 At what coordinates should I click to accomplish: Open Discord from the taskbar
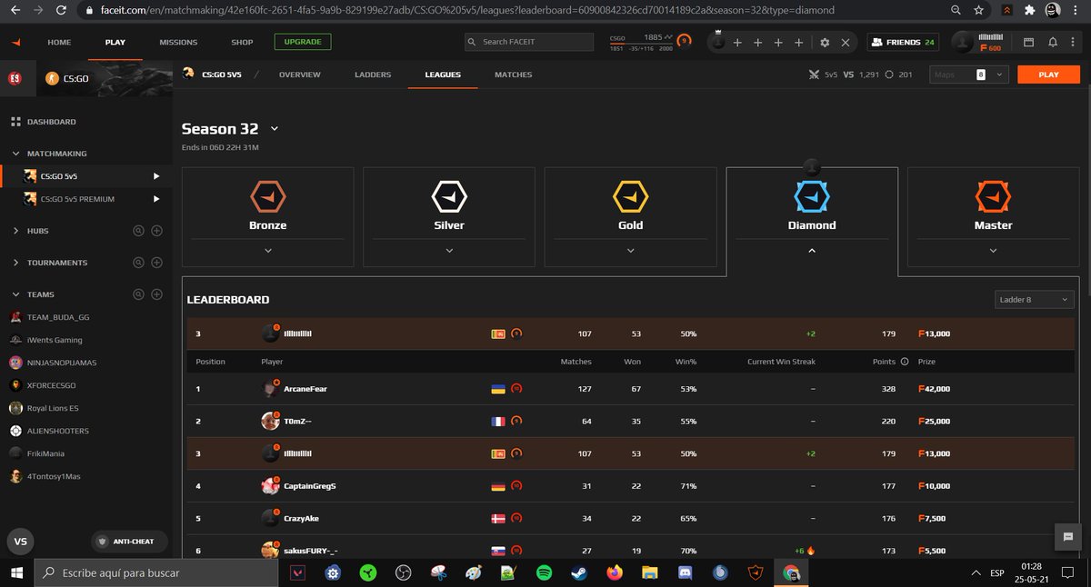pyautogui.click(x=685, y=573)
